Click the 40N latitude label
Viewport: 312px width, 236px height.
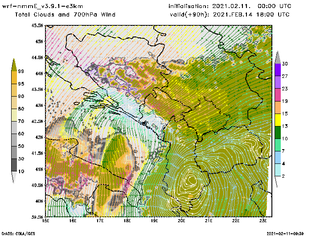pos(39,201)
